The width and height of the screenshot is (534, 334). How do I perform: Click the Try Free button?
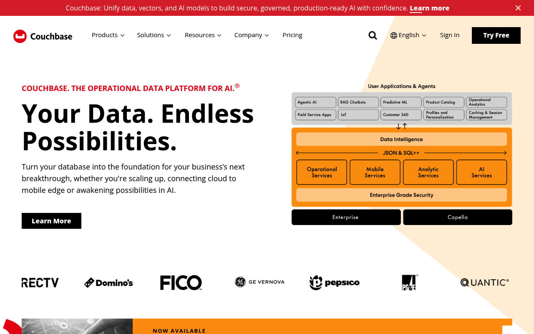[x=496, y=35]
